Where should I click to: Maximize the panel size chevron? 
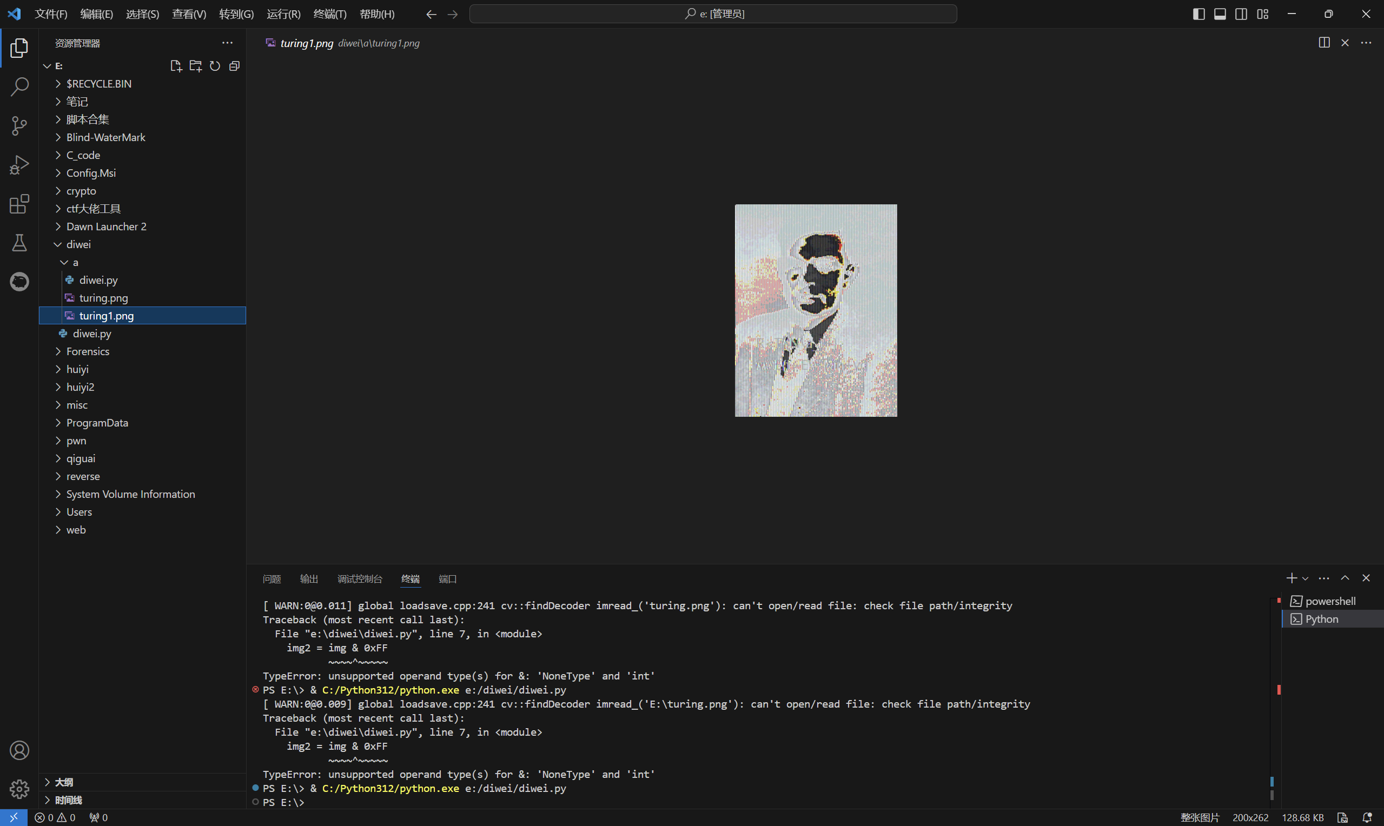click(x=1345, y=578)
